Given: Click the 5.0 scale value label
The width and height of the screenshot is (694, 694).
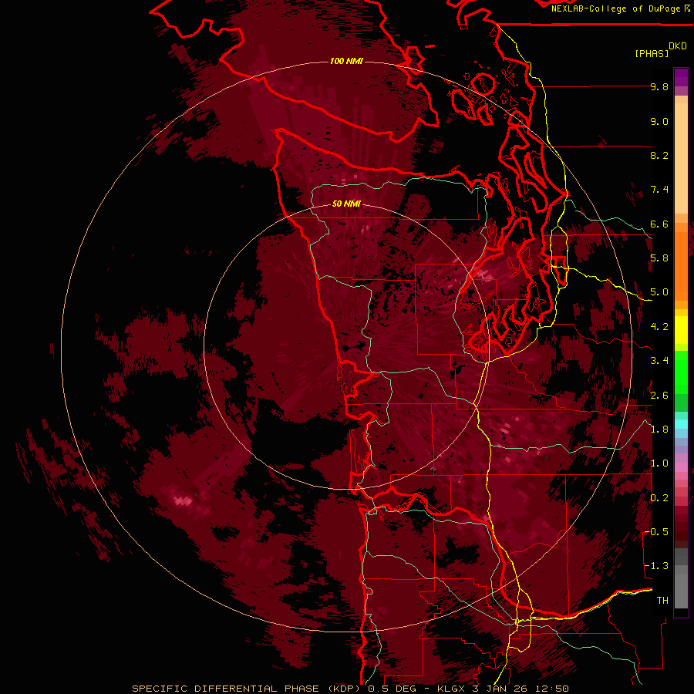Looking at the screenshot, I should (x=659, y=292).
